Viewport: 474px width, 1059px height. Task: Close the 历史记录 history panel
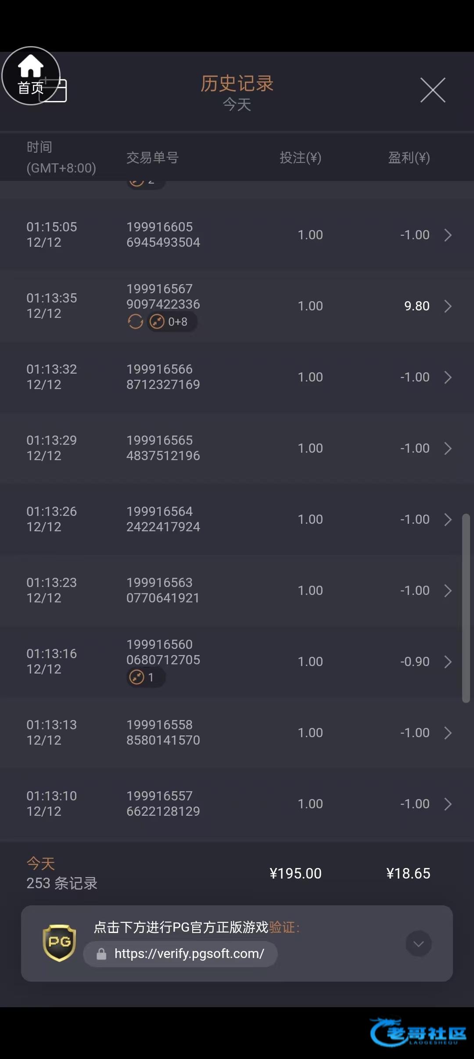433,90
